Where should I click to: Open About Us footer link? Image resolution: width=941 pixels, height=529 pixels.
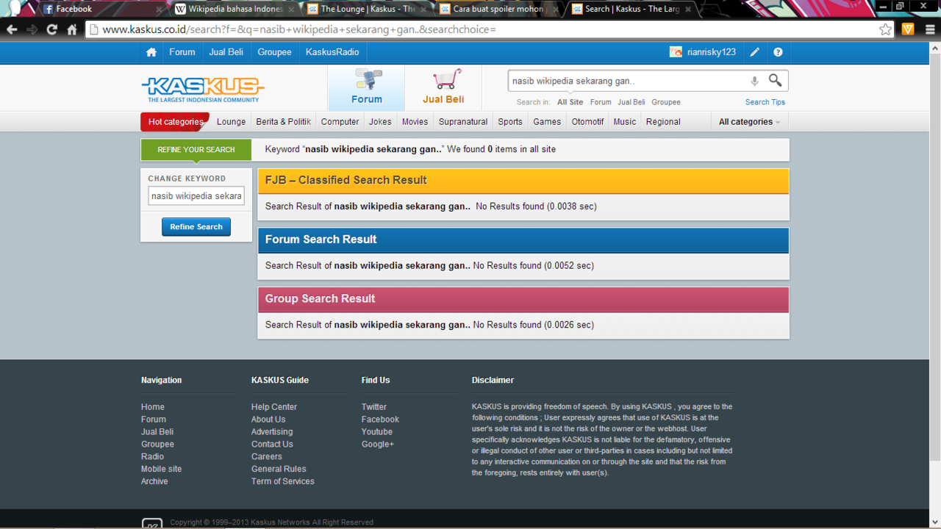[x=268, y=420]
